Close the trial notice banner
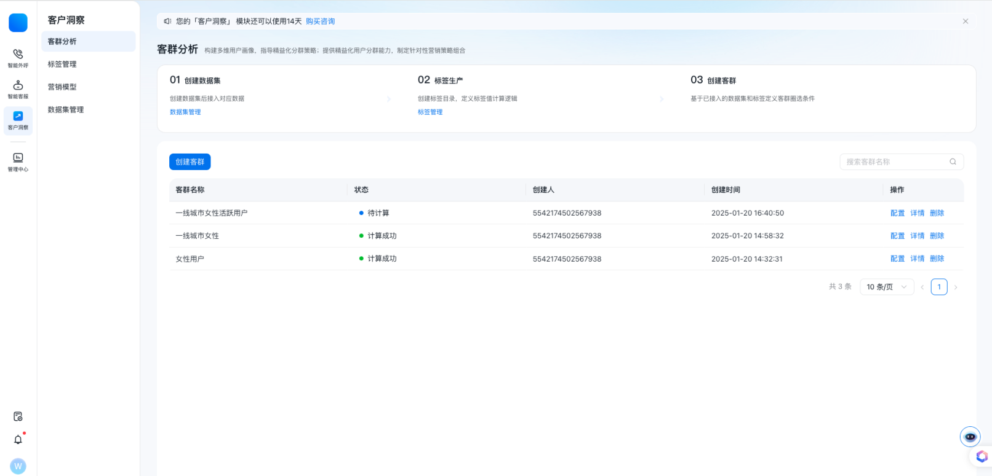The height and width of the screenshot is (476, 992). [x=965, y=21]
